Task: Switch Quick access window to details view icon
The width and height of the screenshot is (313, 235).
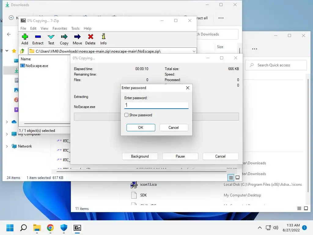Action: pos(299,209)
